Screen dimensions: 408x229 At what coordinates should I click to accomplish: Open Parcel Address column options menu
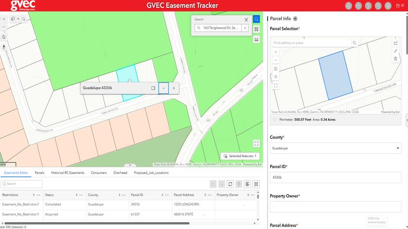(x=210, y=195)
